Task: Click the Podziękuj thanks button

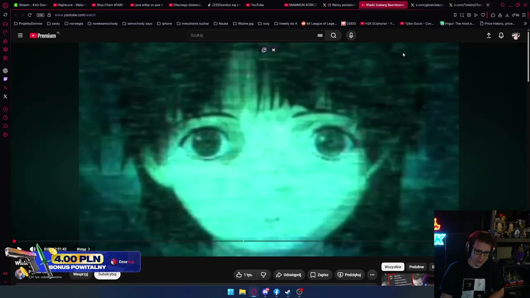Action: click(x=349, y=275)
